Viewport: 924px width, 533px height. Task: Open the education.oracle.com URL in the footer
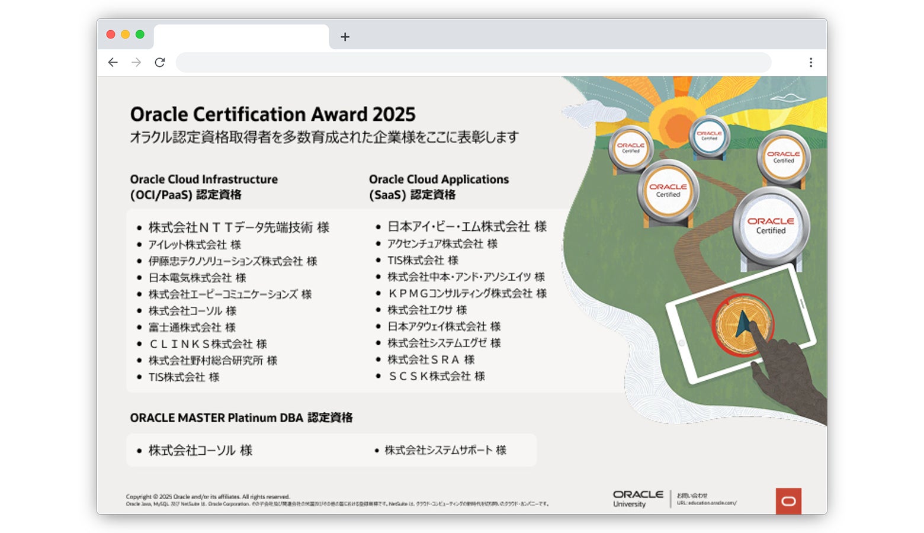tap(707, 503)
